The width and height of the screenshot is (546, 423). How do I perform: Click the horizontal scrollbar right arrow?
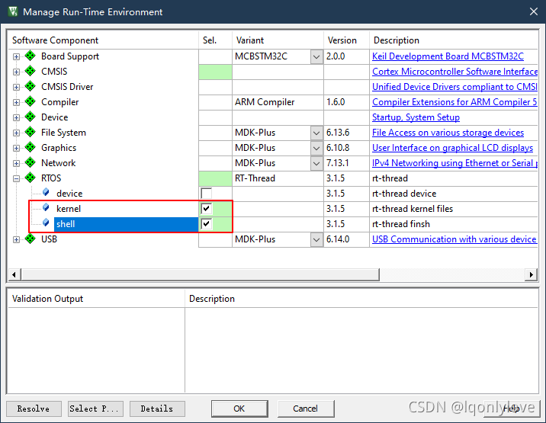pyautogui.click(x=531, y=274)
